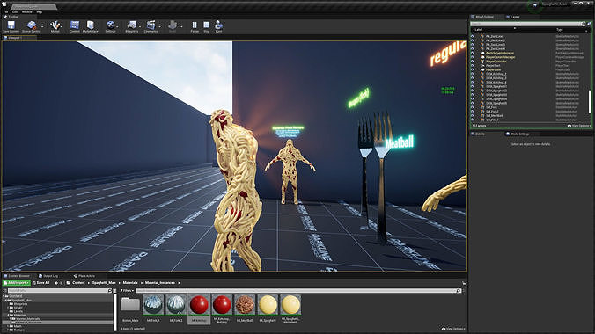Open the Window menu
The height and width of the screenshot is (334, 595).
27,11
